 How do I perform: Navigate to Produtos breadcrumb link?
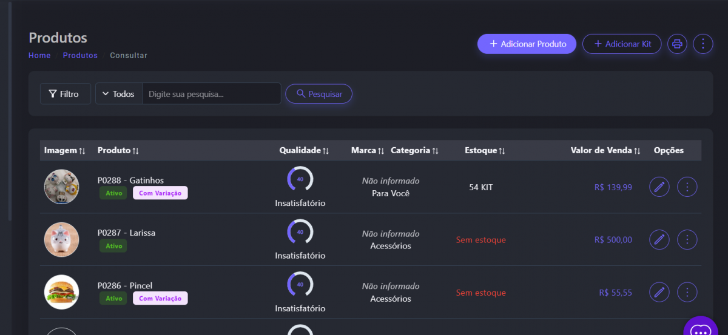80,56
